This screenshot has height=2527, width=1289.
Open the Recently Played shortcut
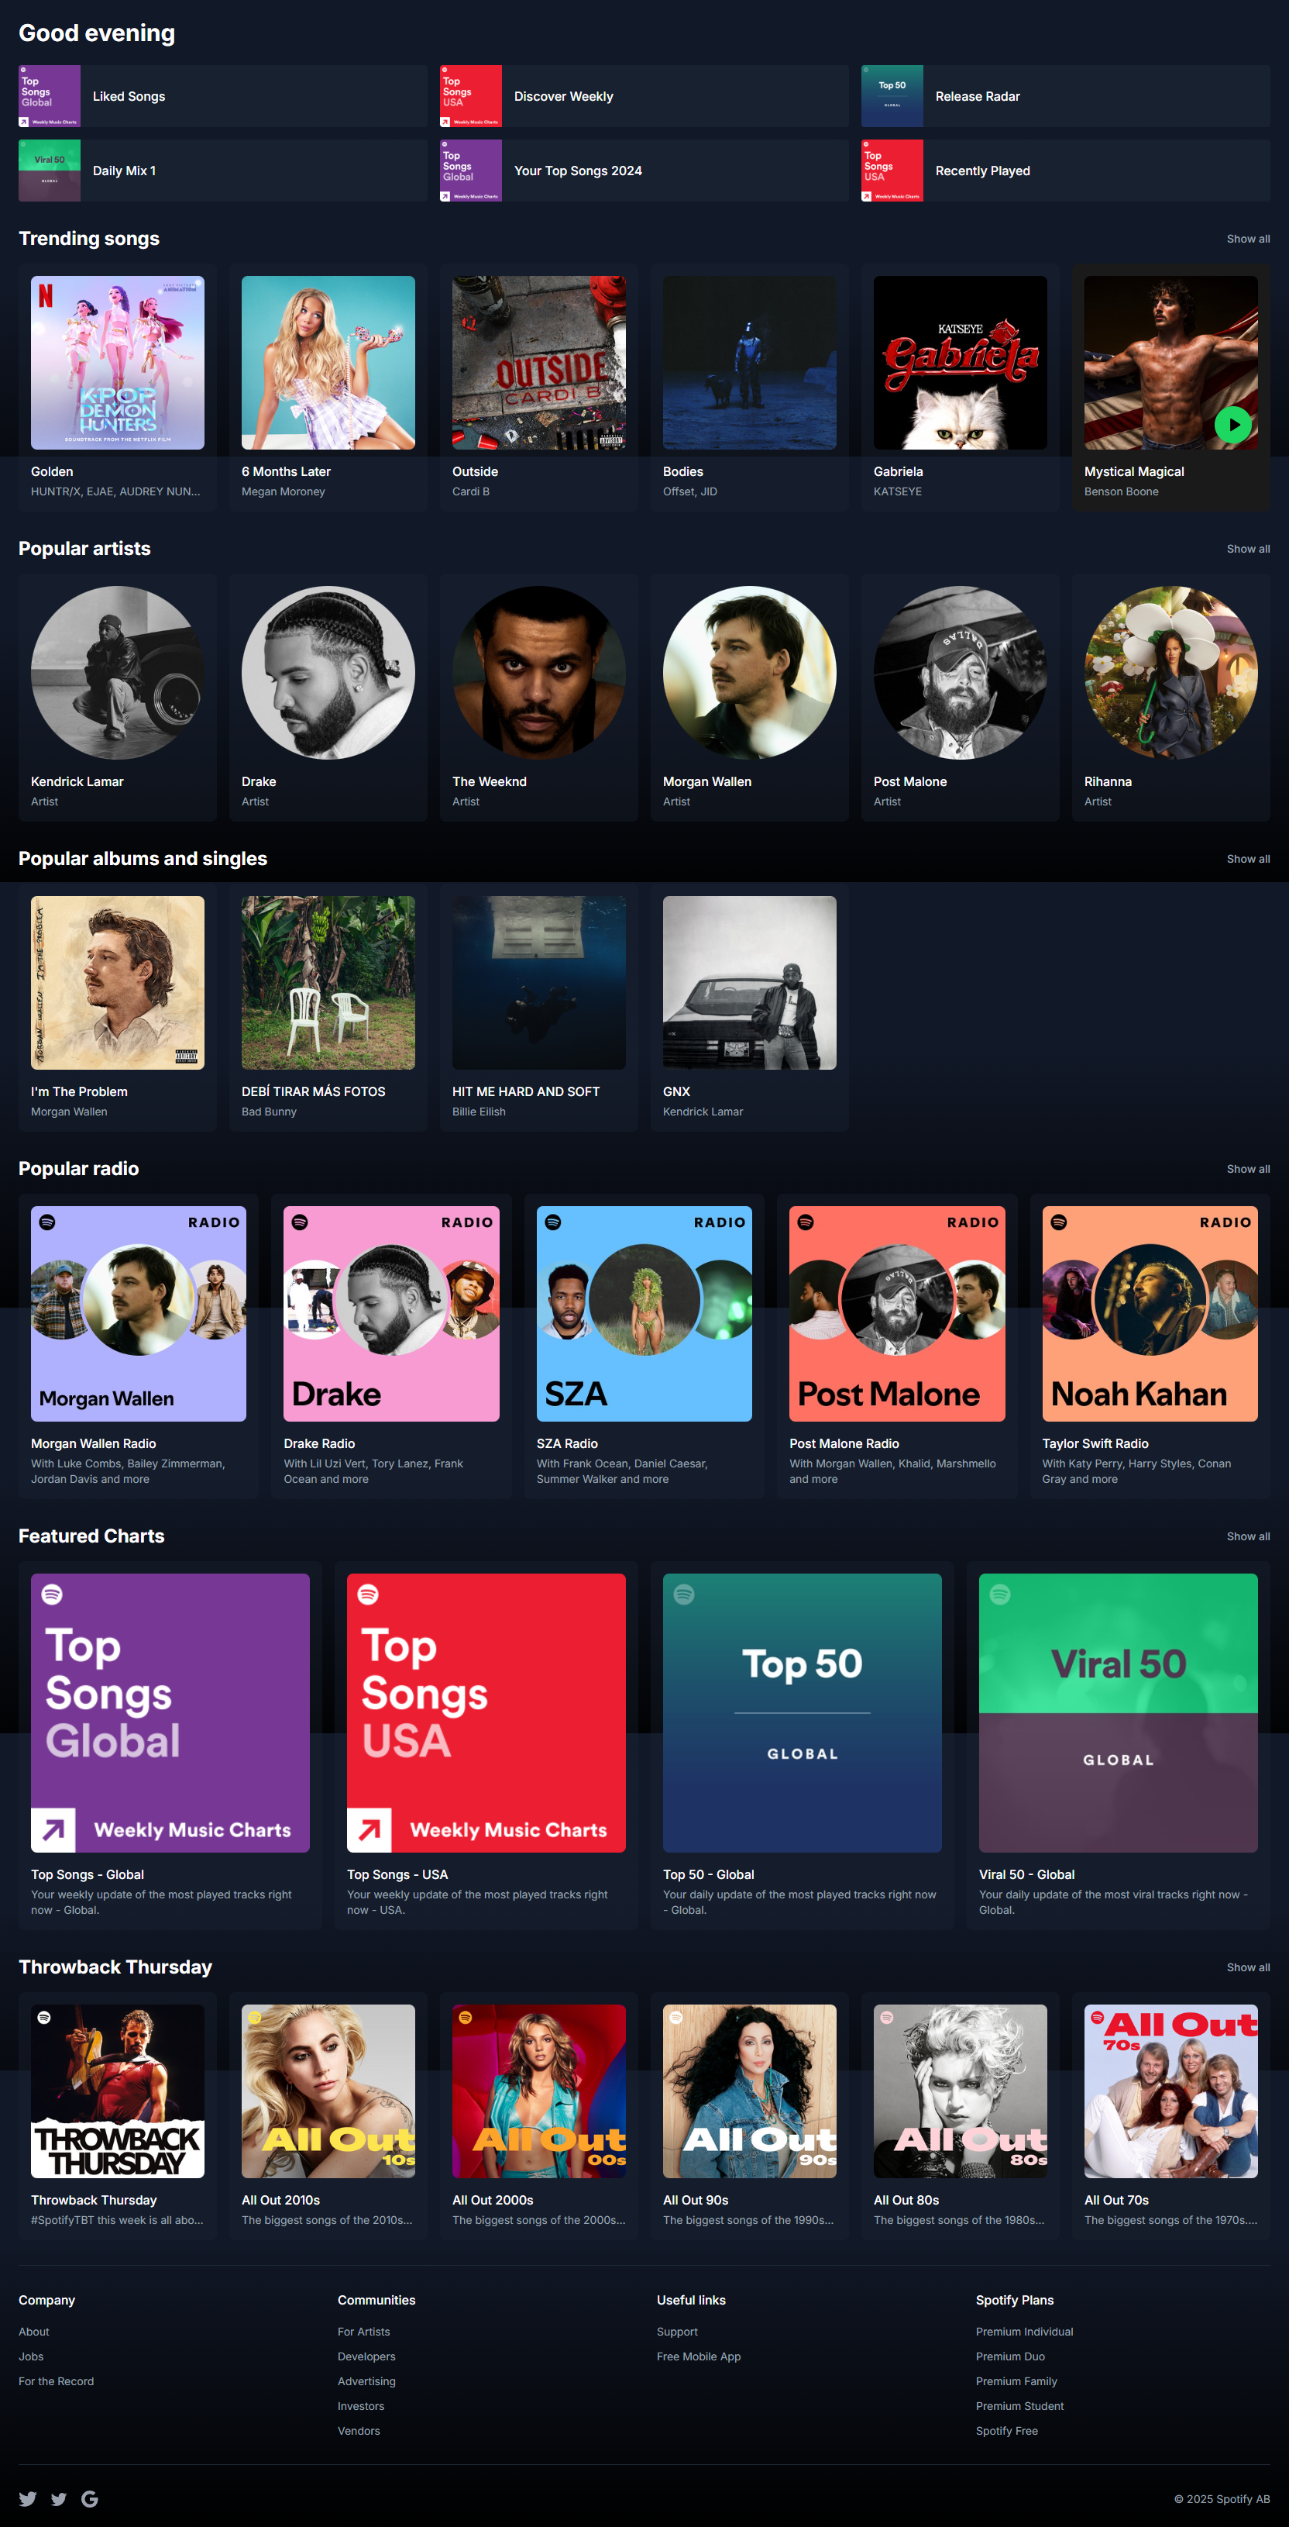(x=1065, y=171)
